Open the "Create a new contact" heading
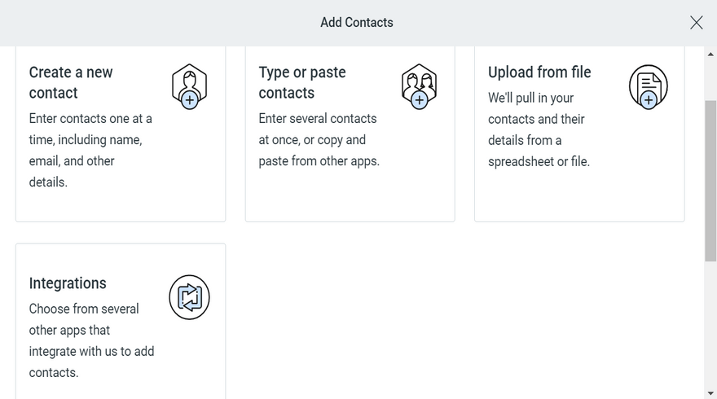 (71, 82)
